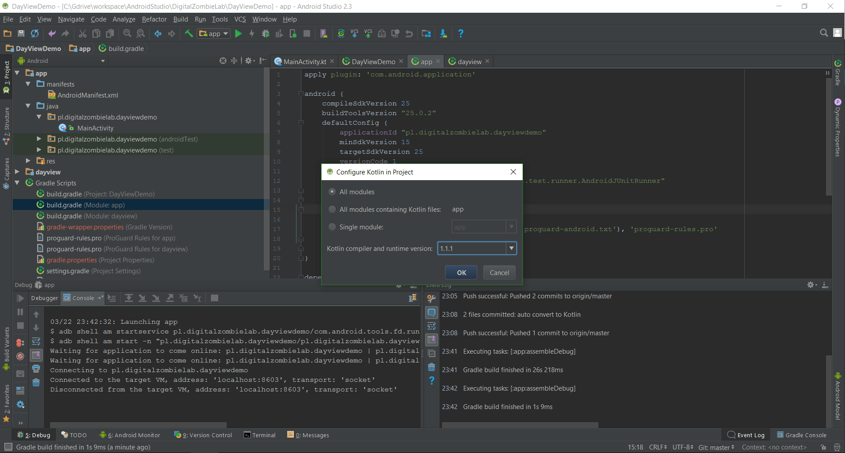
Task: Click the Save All disk icon
Action: pyautogui.click(x=21, y=33)
